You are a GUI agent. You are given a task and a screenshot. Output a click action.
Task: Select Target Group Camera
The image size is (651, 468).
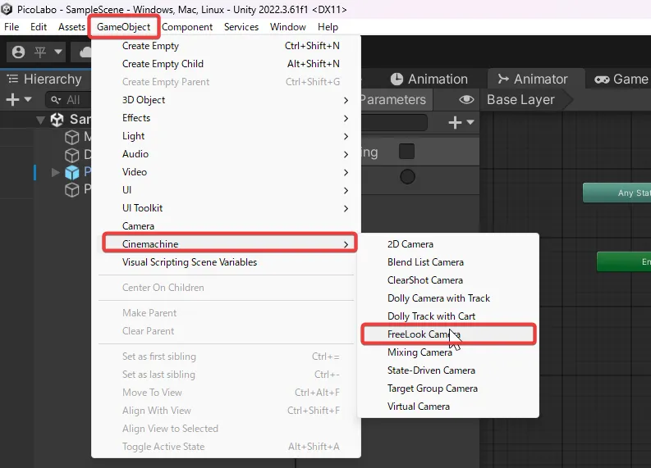point(448,388)
